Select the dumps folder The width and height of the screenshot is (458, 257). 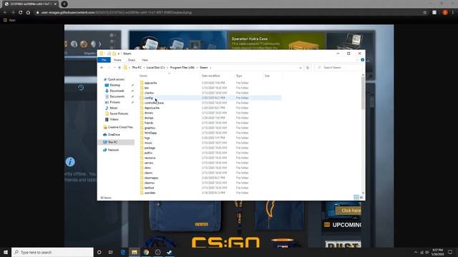(x=149, y=118)
